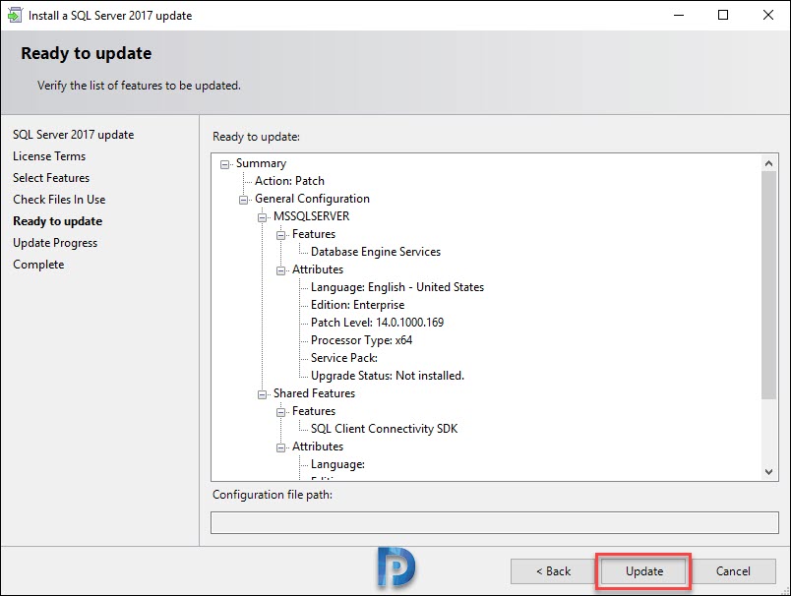Select the Edition: Enterprise item
This screenshot has width=791, height=596.
click(358, 305)
